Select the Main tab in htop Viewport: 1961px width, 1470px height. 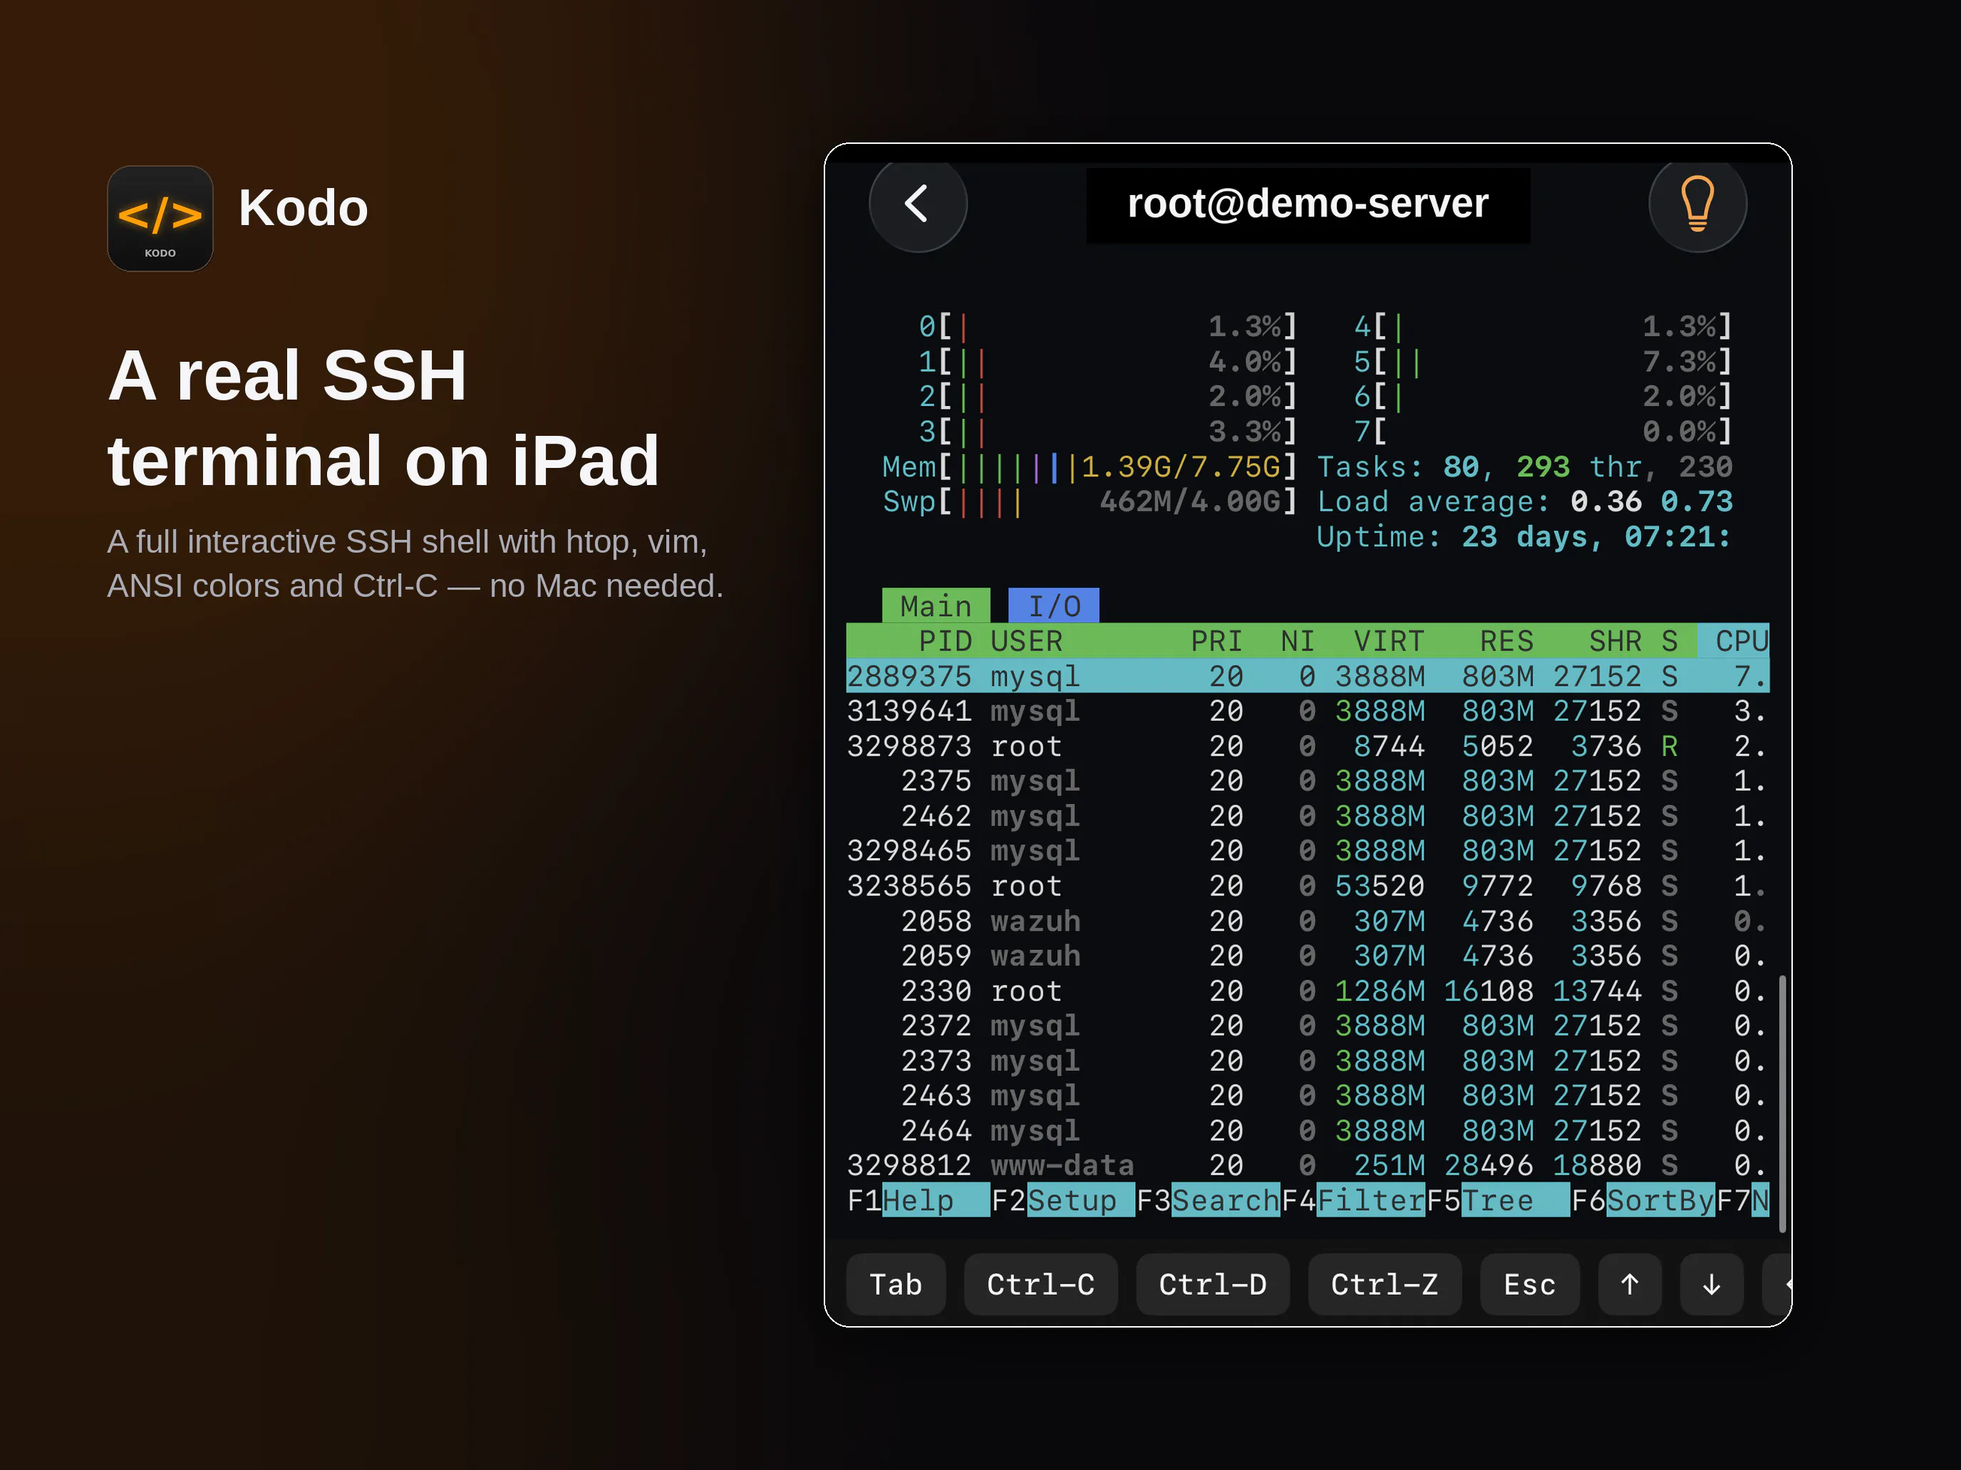click(936, 606)
